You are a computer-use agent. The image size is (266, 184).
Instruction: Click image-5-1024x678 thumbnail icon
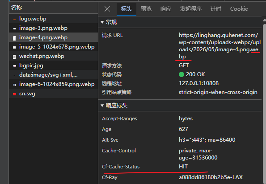(x=14, y=48)
